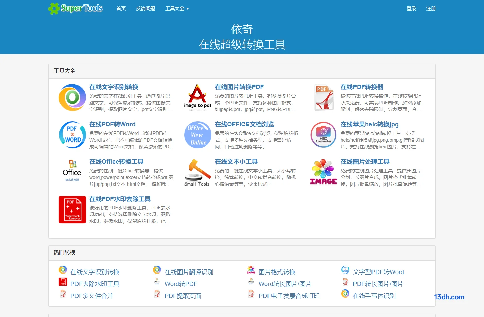Open PDF多文件合并 link
This screenshot has height=317, width=484.
point(92,296)
